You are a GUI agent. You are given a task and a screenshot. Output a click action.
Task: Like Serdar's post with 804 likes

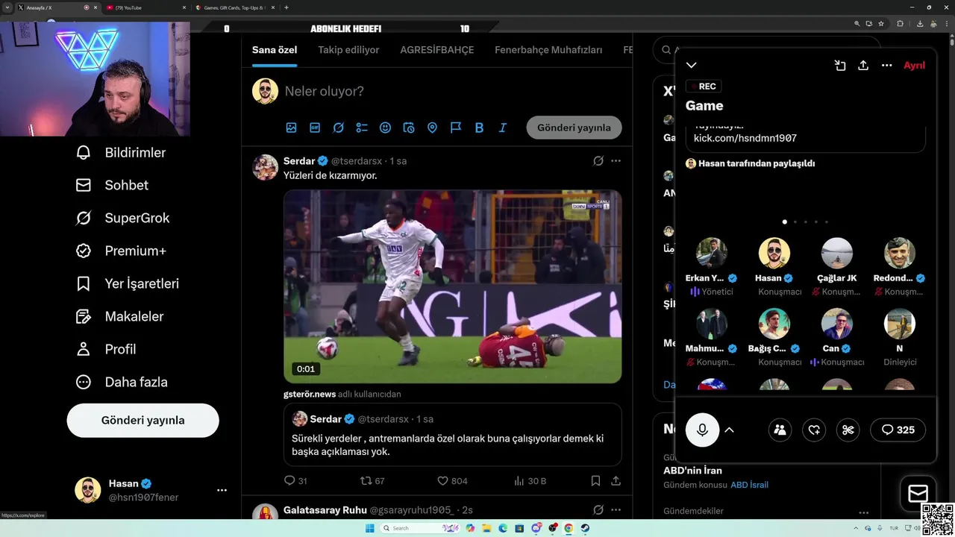[x=452, y=481]
